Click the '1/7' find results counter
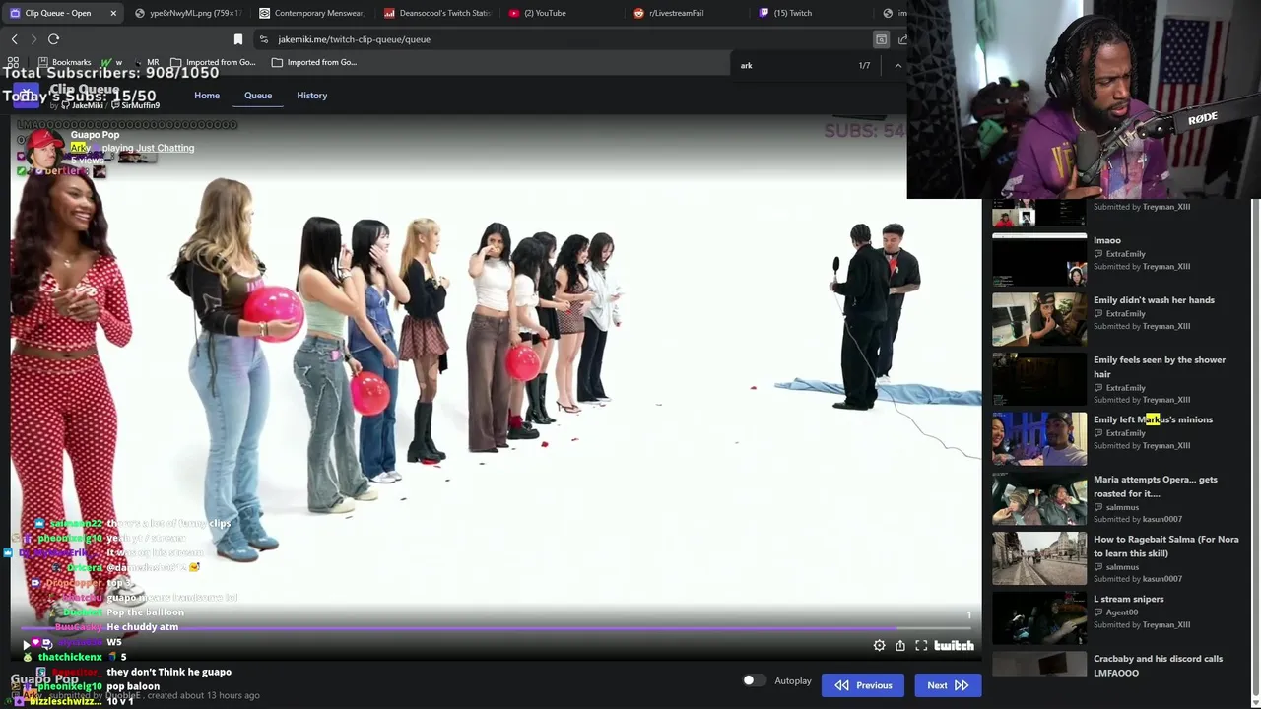This screenshot has height=709, width=1261. (x=864, y=65)
